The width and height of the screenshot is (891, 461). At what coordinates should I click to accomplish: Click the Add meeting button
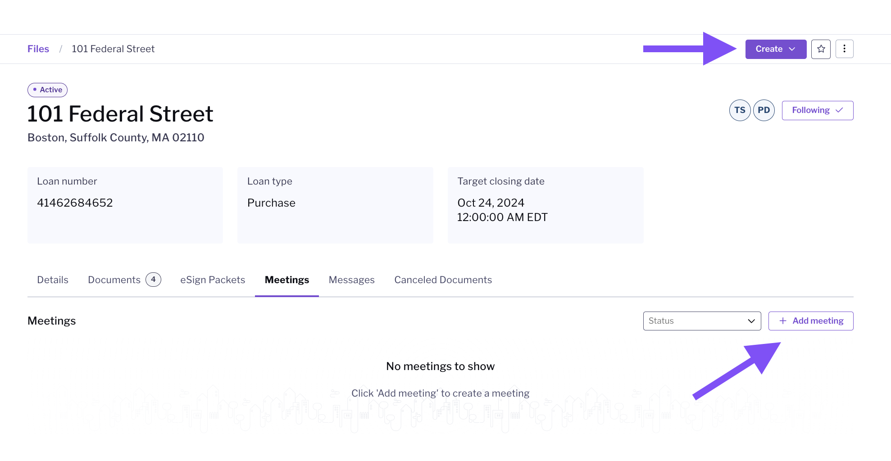[810, 321]
